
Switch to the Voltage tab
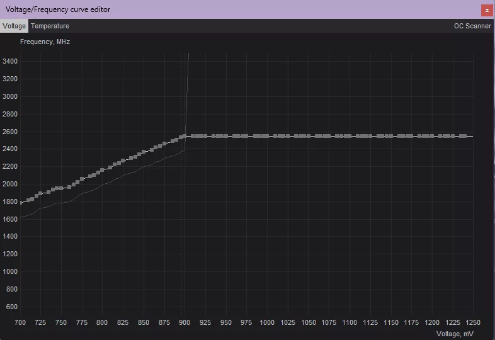coord(14,26)
